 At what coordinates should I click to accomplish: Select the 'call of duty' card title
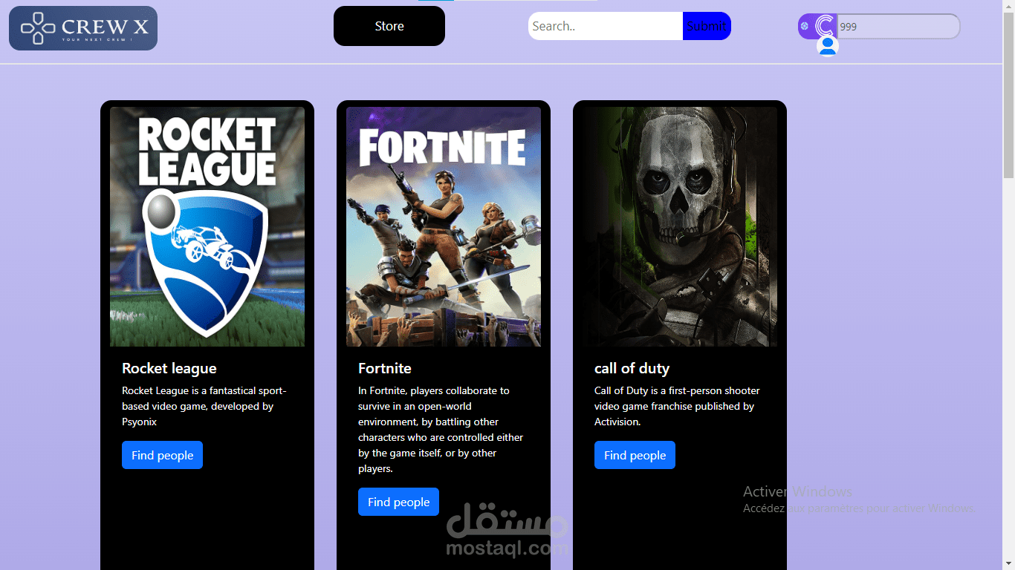pos(632,368)
